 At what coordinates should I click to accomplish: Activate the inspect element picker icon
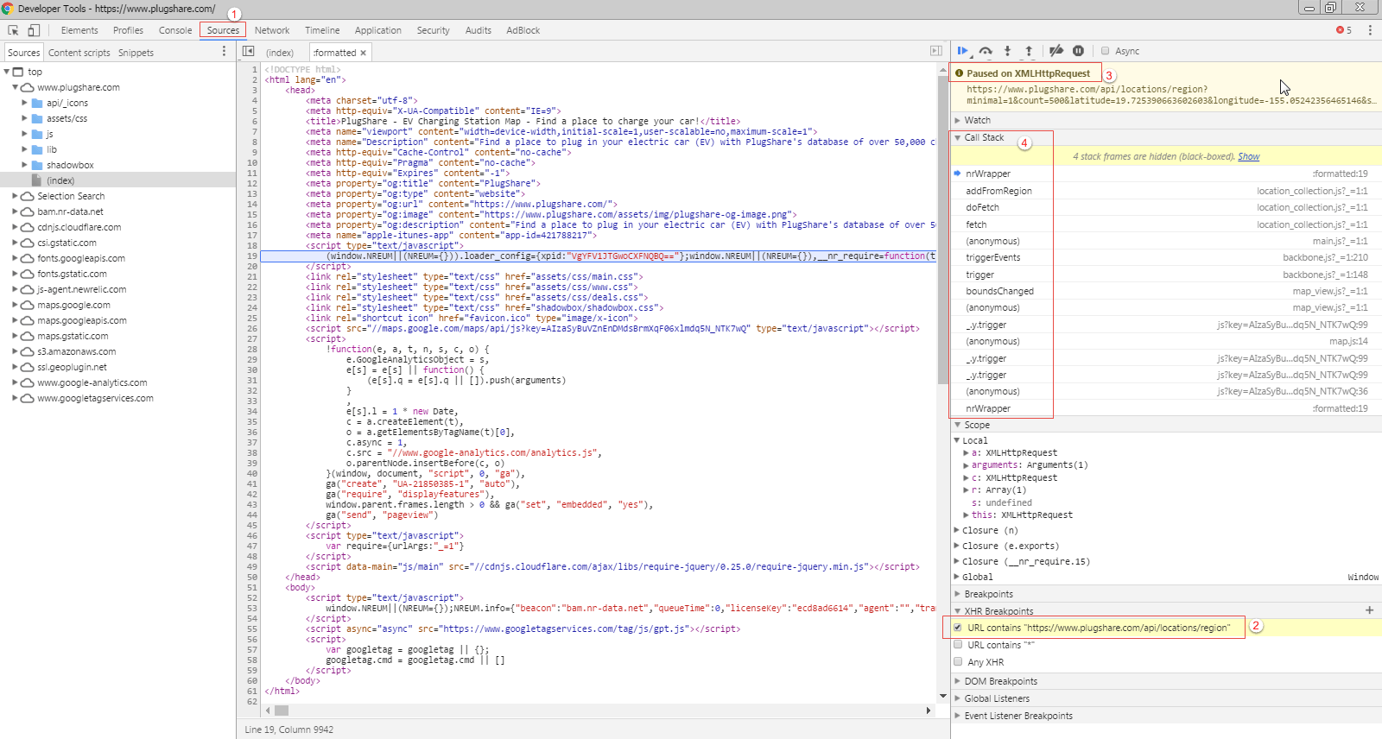click(x=13, y=30)
